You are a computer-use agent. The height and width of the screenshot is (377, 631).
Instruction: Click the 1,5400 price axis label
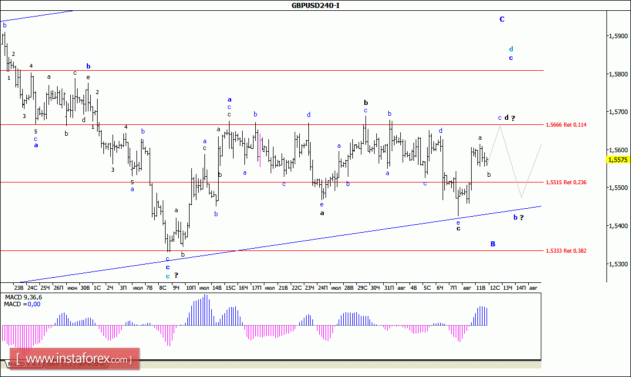coord(618,225)
